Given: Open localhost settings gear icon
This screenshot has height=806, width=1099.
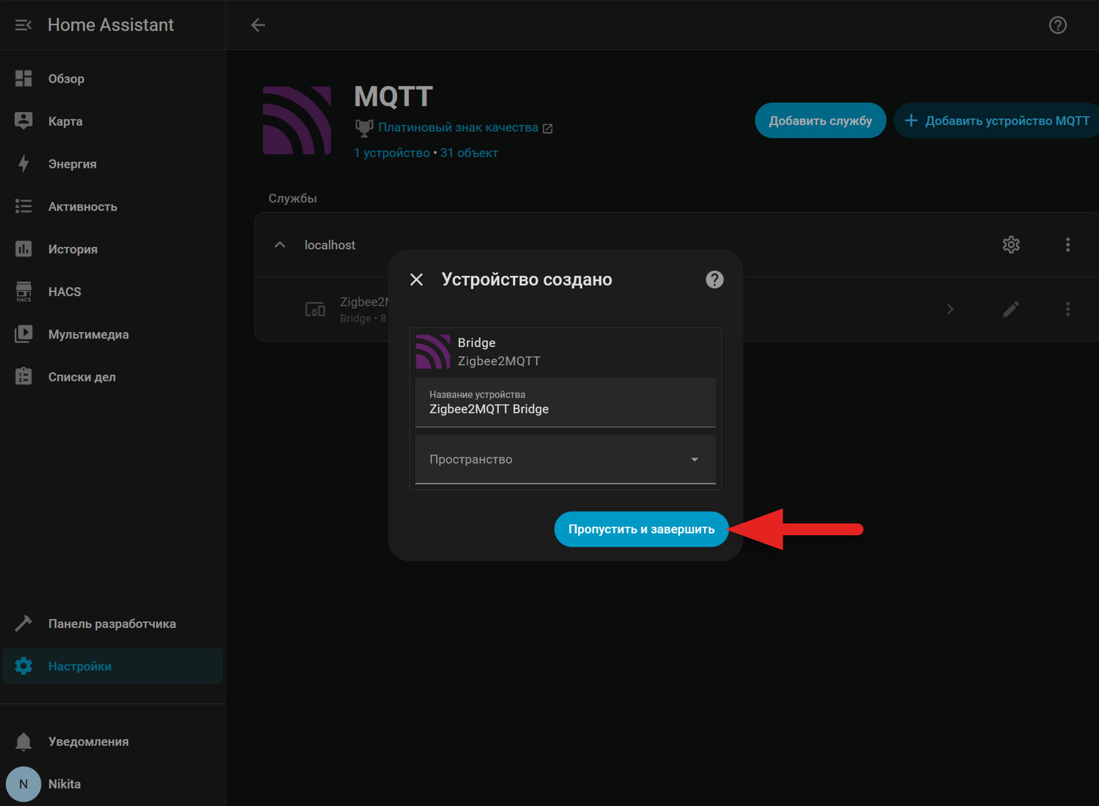Looking at the screenshot, I should click(1011, 245).
